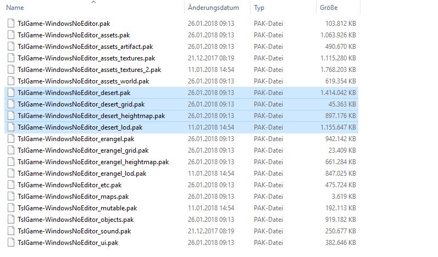Select file name TslGame-WindowsNoEditor_etc.pak
Viewport: 438px width, 257px height.
[70, 185]
